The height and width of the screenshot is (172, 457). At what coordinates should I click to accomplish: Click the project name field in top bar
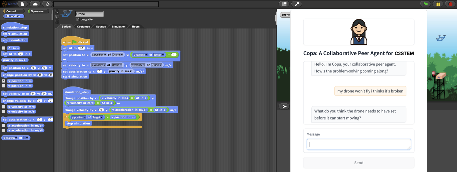coord(106,4)
